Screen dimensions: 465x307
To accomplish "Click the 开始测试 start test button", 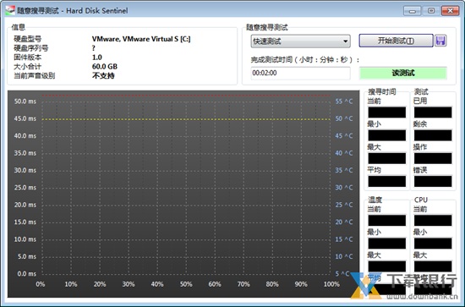I will 396,41.
